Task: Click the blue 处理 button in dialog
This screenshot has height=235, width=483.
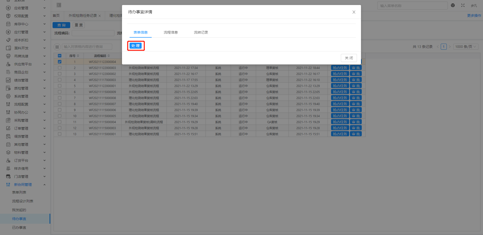Action: 136,46
